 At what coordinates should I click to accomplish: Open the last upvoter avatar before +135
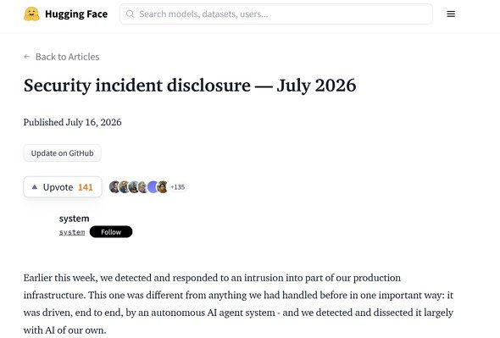point(163,187)
